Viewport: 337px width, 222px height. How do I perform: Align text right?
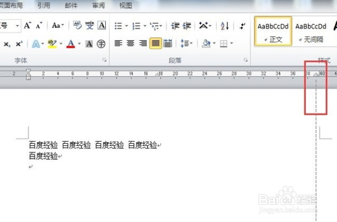pos(143,43)
